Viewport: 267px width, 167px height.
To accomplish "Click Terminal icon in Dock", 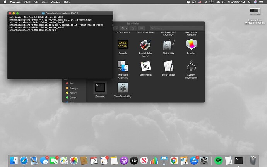I will click(239, 160).
